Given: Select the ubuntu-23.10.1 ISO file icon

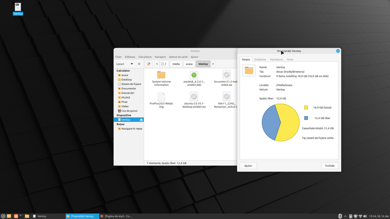Looking at the screenshot, I should [x=194, y=97].
